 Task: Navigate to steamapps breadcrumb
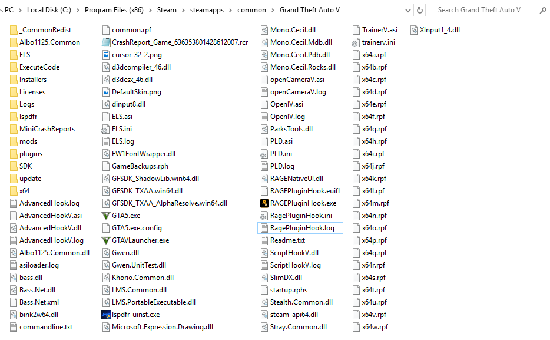pos(207,10)
